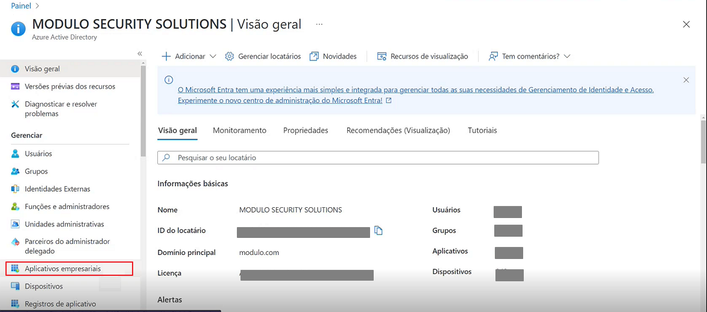Expand the Tem comentários dropdown arrow
The width and height of the screenshot is (707, 312).
567,57
